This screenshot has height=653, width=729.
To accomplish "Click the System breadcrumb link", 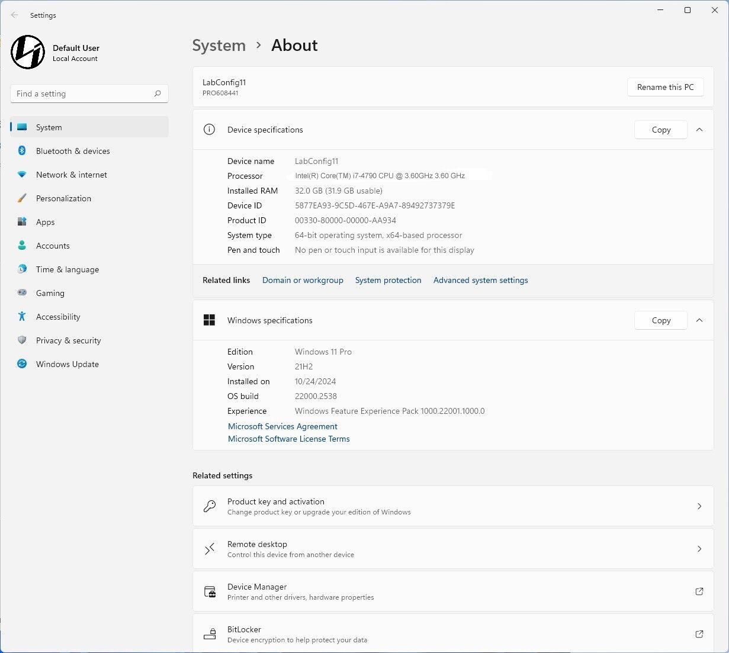I will 219,46.
